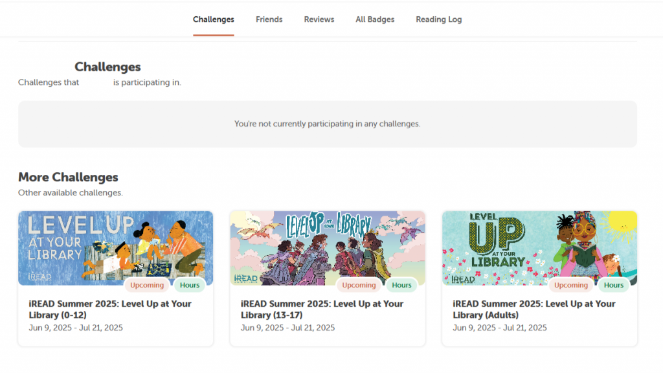Open the Level Up (13-17) challenge banner
The image size is (663, 373).
pos(328,248)
